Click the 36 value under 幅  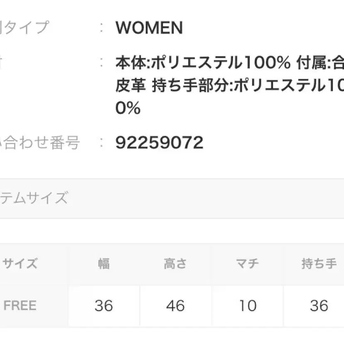(x=103, y=306)
